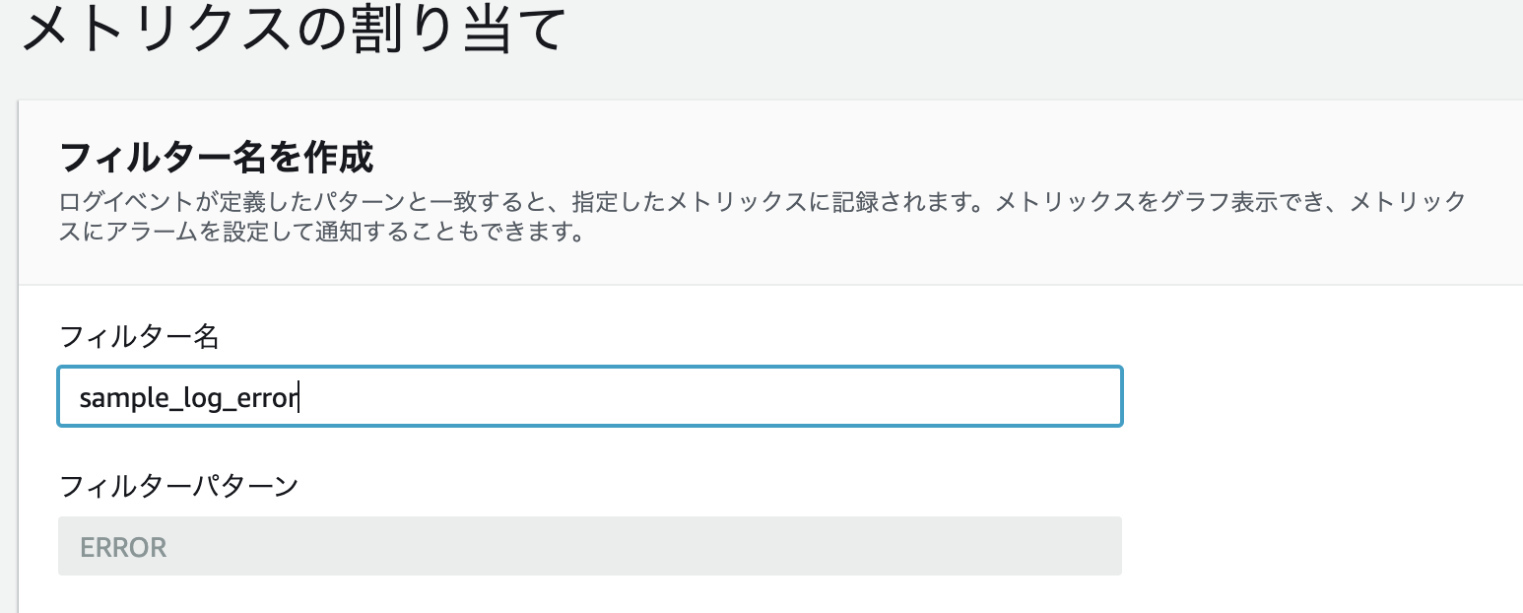Screen dimensions: 1523x613
Task: Click just left of sample_log_error text
Action: pyautogui.click(x=69, y=396)
